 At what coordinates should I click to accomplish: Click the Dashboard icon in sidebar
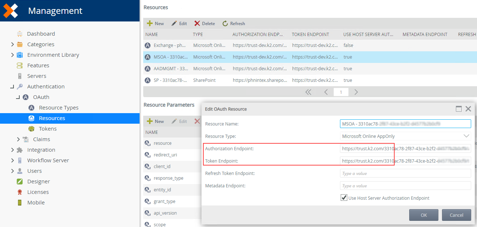pos(20,34)
